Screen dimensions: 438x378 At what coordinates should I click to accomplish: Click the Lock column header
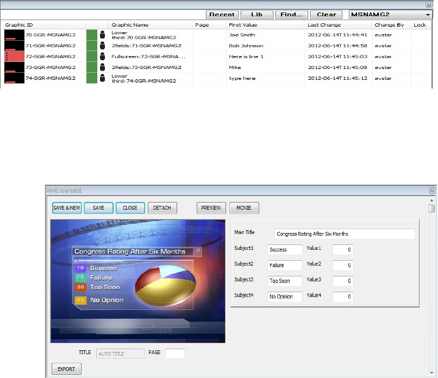[x=420, y=25]
